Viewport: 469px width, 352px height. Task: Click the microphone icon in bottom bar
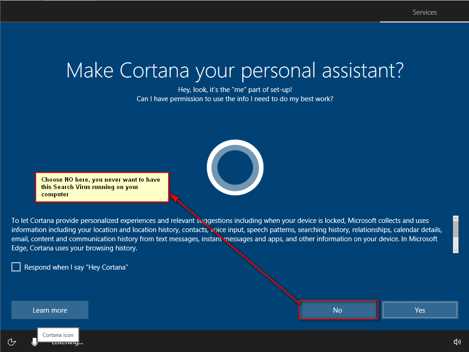point(34,342)
